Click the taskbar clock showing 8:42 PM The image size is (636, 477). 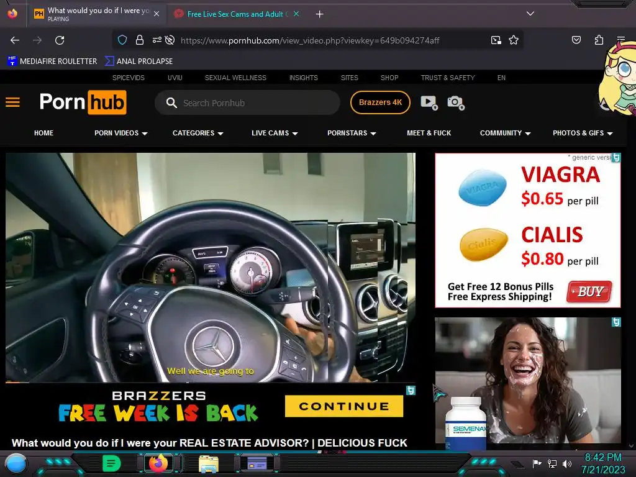603,463
